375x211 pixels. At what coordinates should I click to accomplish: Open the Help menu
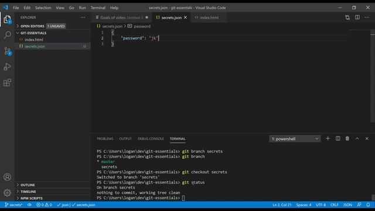tap(114, 8)
